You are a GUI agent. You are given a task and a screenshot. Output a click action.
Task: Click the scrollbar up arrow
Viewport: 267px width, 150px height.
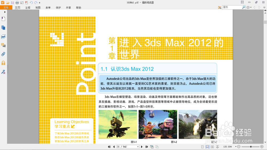tap(265, 13)
